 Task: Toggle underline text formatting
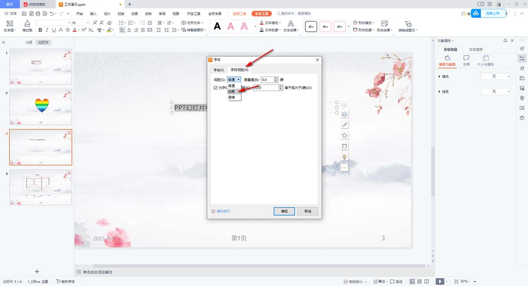tap(54, 30)
